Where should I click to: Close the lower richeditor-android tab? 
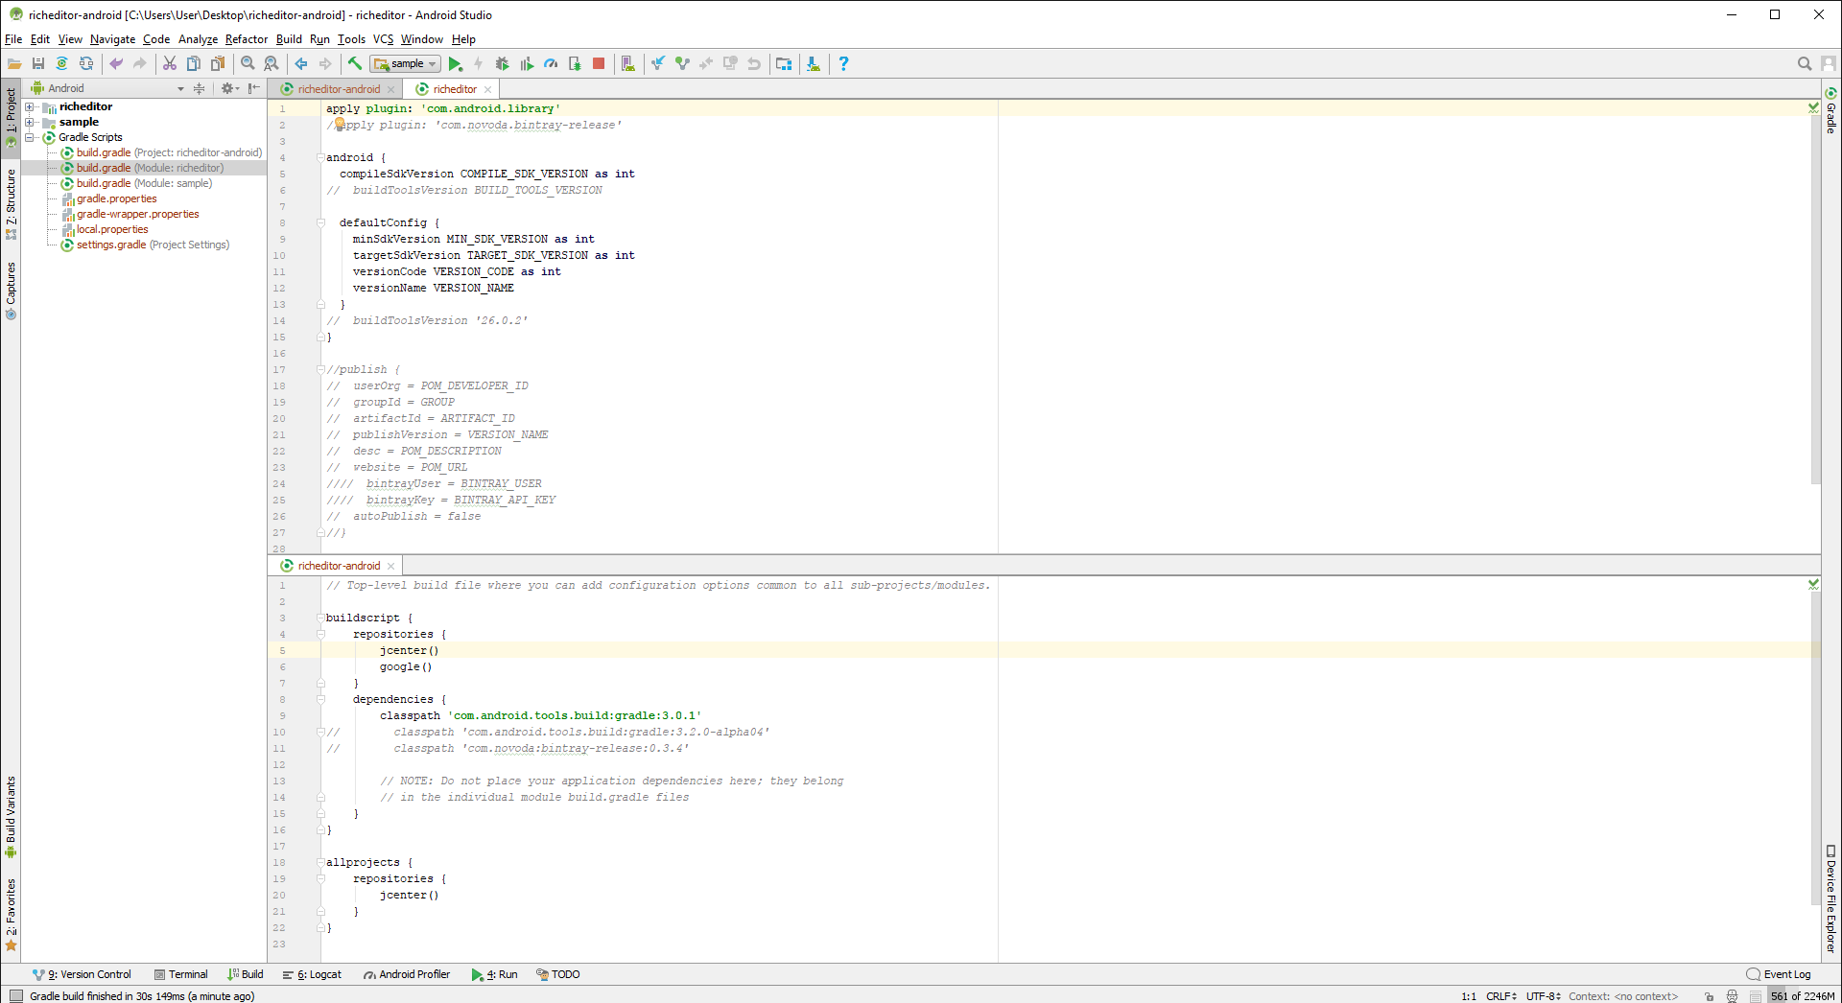[x=390, y=566]
